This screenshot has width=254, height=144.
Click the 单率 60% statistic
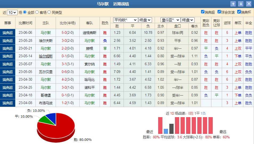221,137
